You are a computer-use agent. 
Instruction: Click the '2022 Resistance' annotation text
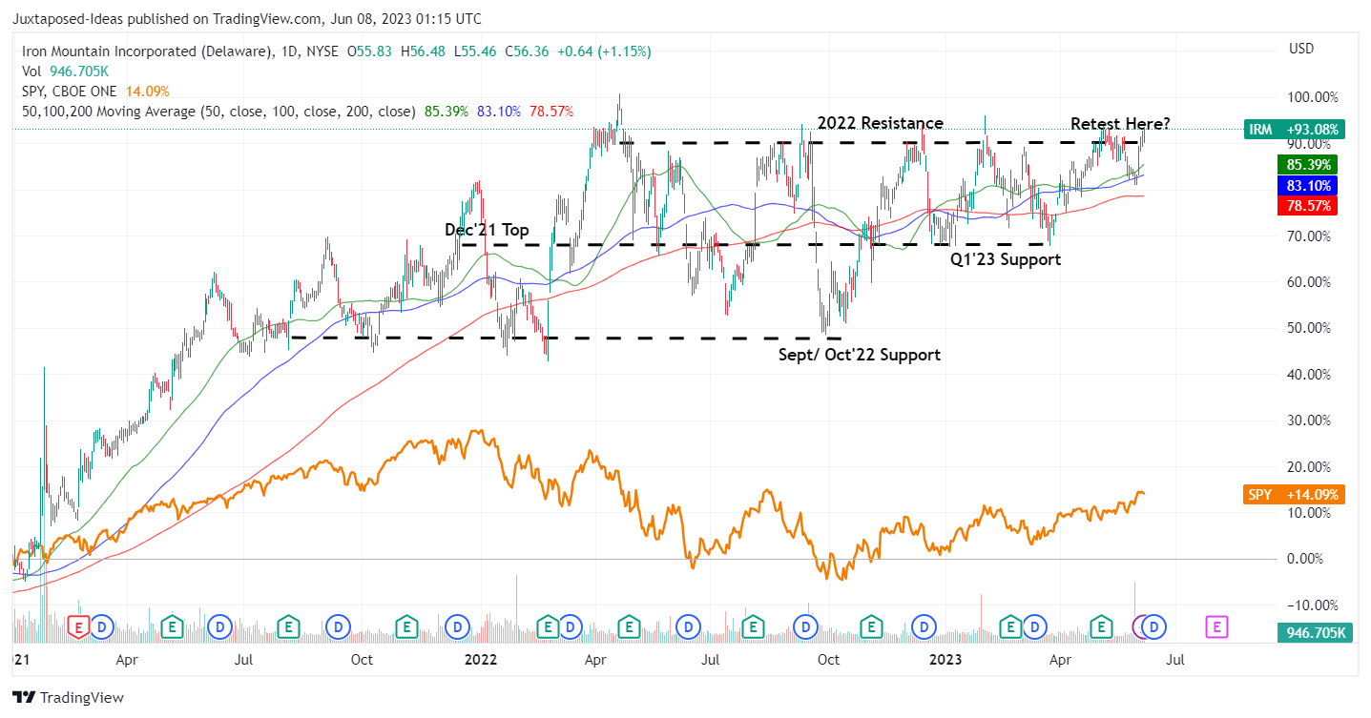click(881, 123)
